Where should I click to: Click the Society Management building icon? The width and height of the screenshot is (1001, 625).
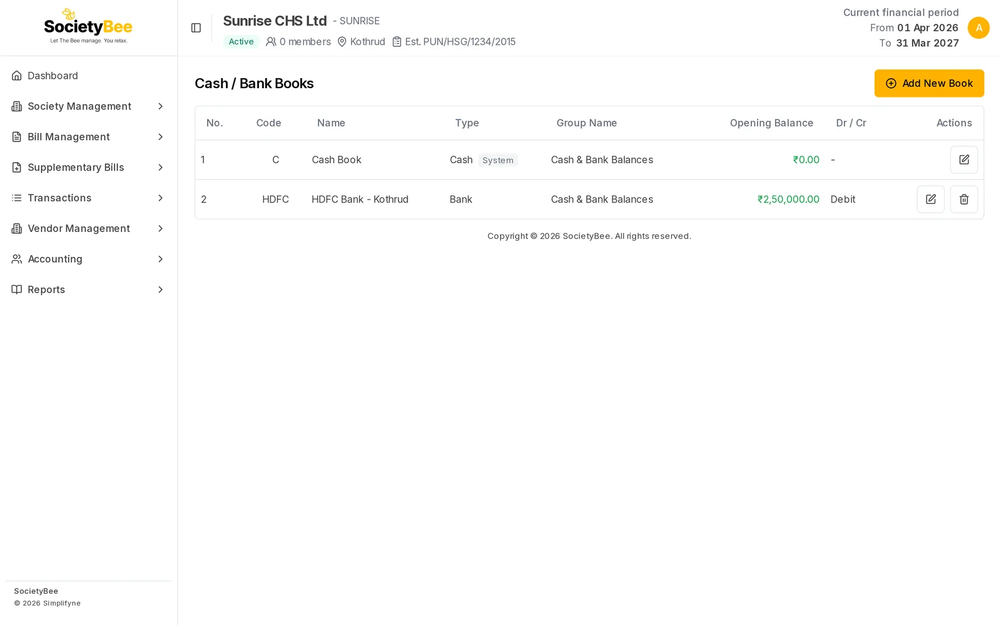point(17,106)
